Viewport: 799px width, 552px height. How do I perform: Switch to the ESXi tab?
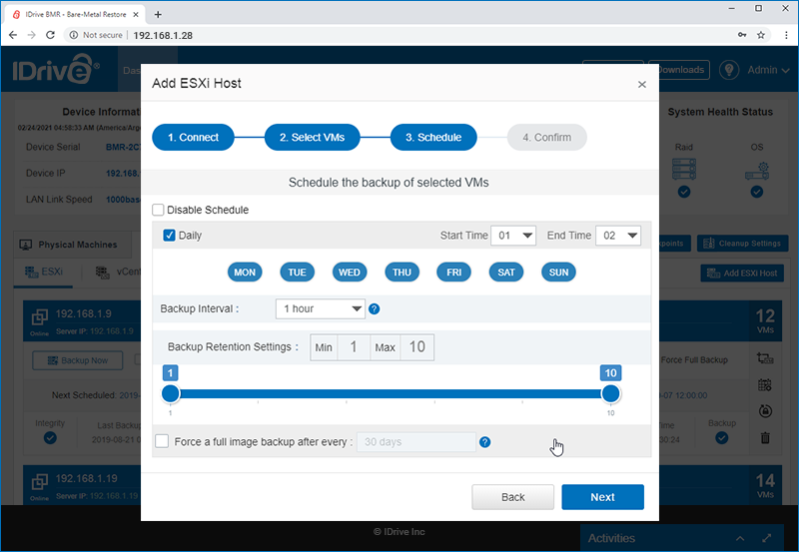coord(44,272)
